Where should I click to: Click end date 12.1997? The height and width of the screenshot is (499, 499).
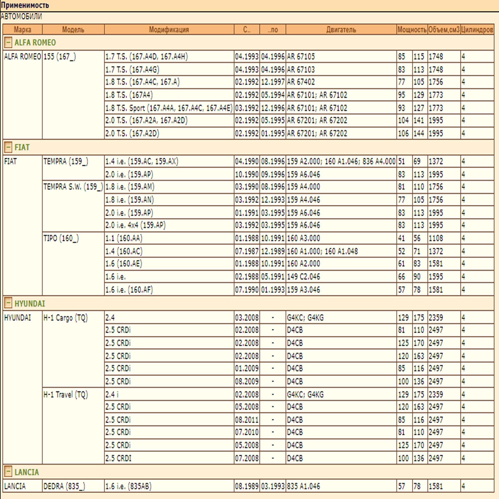click(x=273, y=82)
